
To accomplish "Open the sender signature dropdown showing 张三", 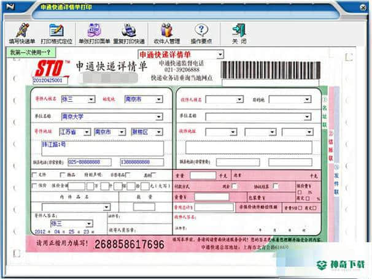I will (89, 224).
